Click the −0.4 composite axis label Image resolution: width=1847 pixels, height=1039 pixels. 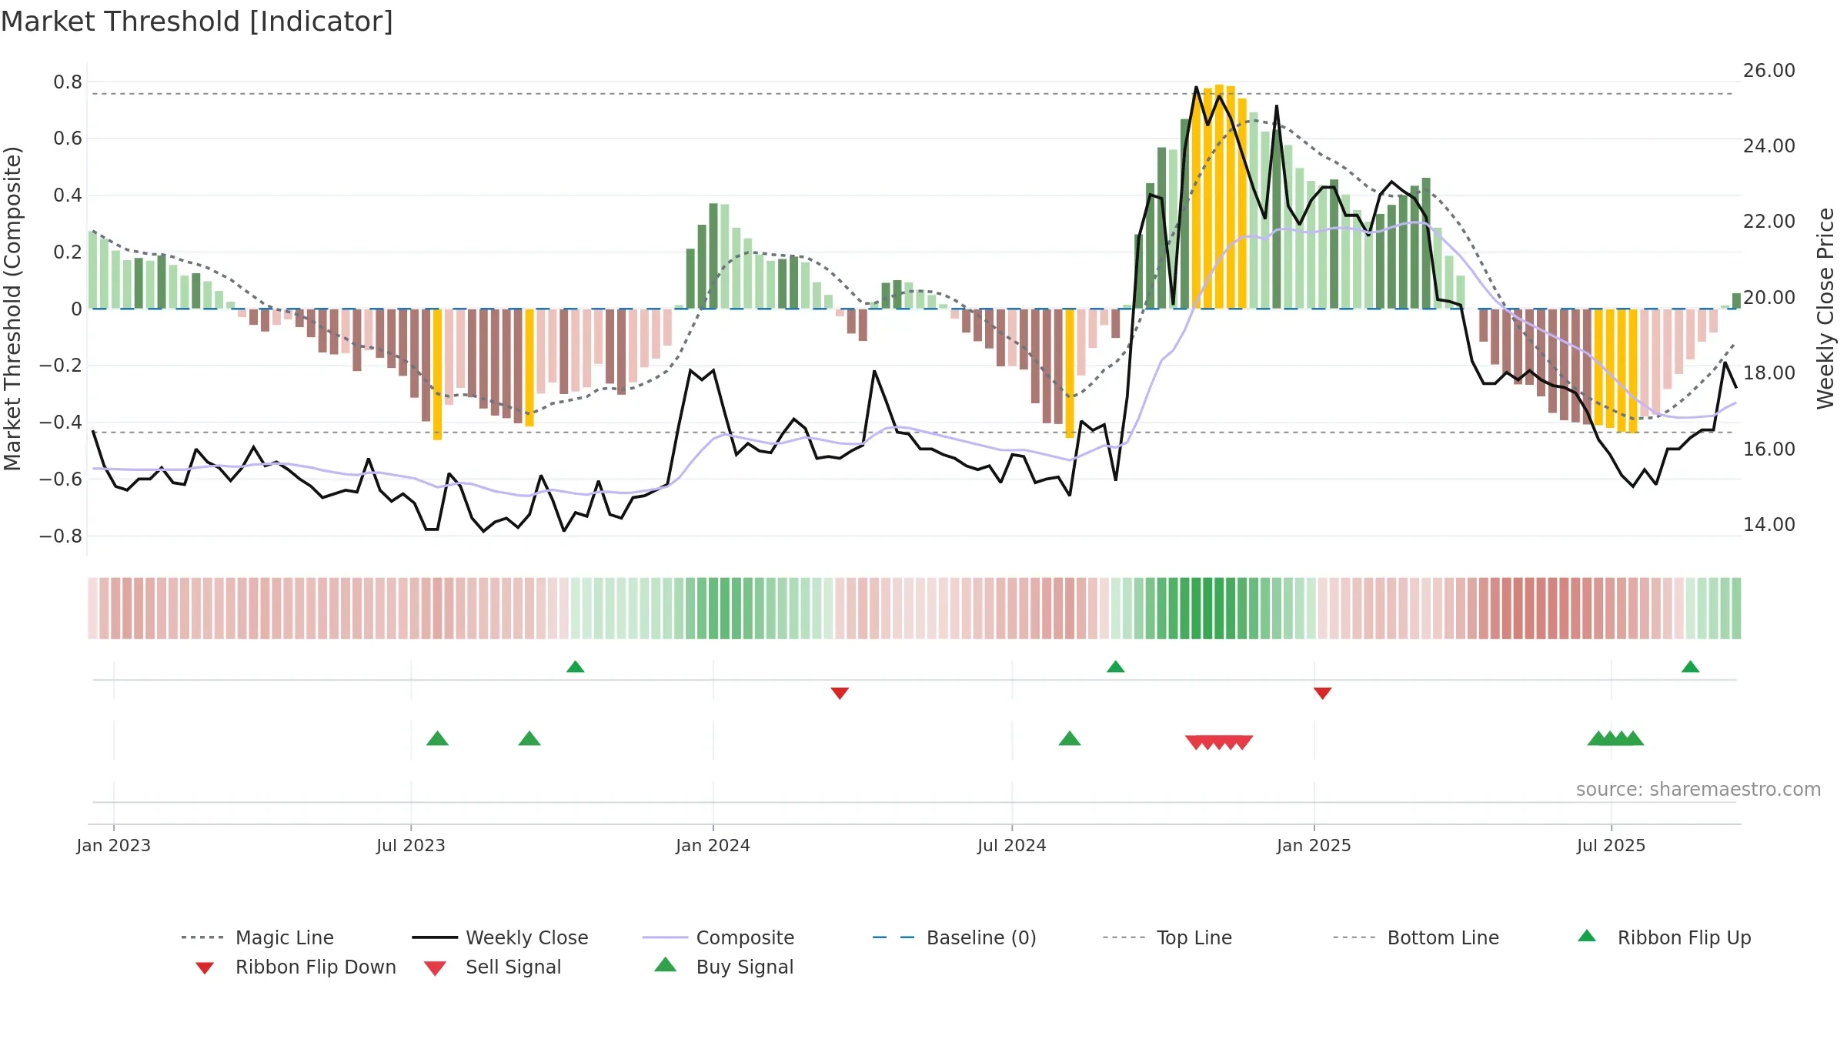(x=60, y=423)
